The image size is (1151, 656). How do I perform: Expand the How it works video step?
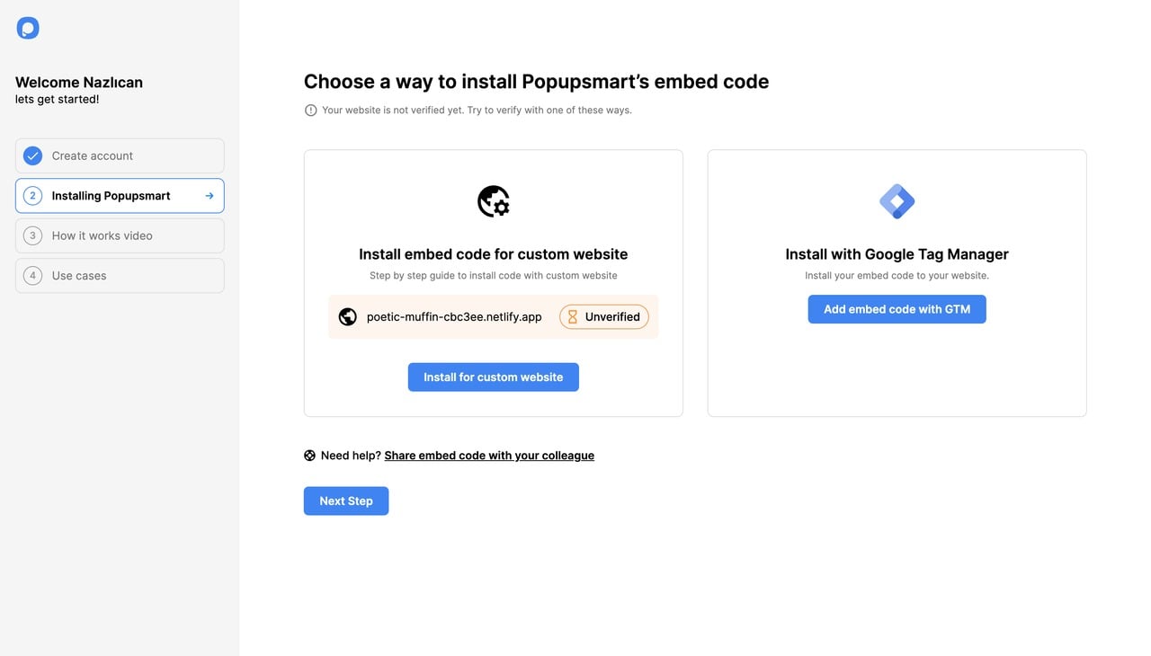[x=120, y=235]
